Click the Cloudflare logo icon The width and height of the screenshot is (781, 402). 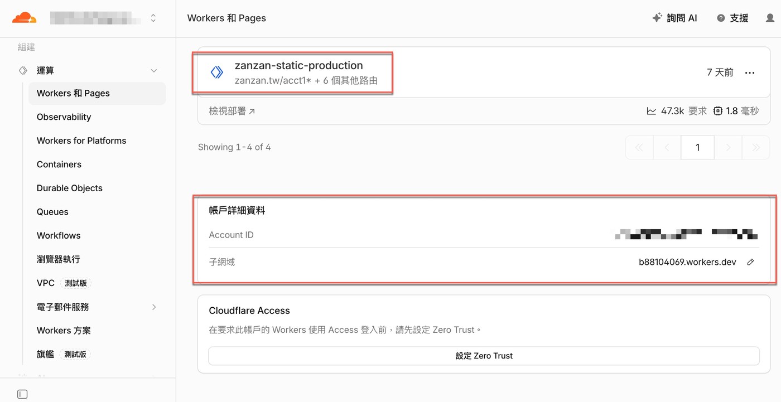pos(24,18)
